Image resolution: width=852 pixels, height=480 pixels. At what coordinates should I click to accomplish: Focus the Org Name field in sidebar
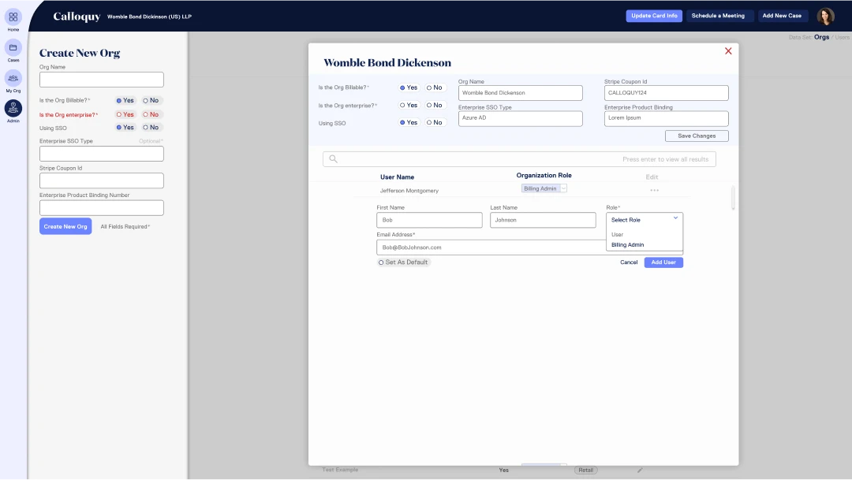(102, 80)
